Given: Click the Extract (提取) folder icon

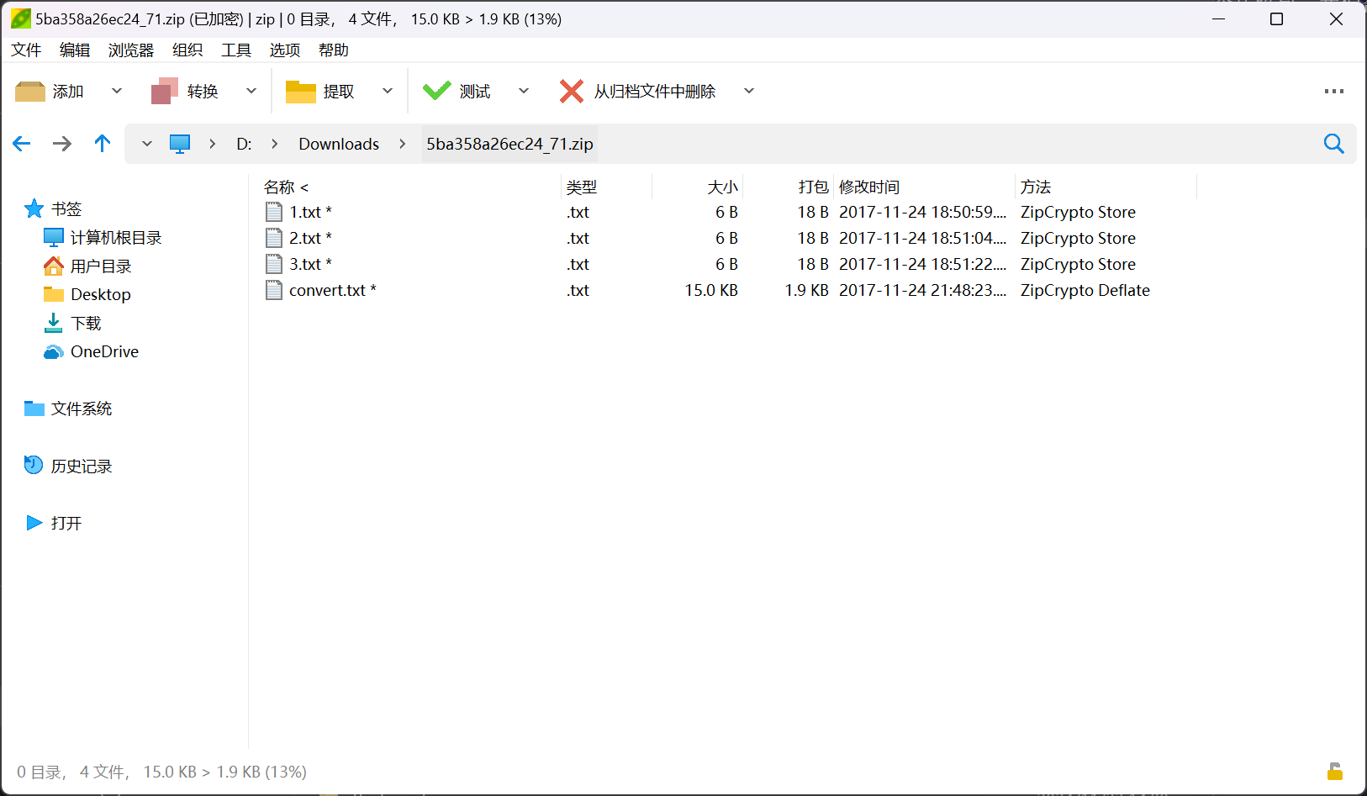Looking at the screenshot, I should click(300, 92).
